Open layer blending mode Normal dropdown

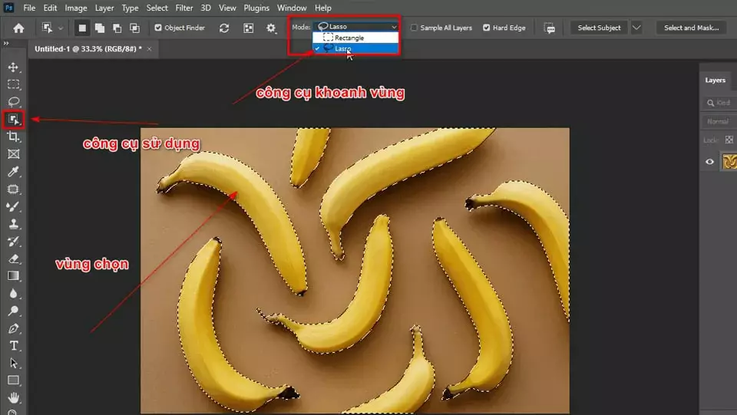point(719,121)
